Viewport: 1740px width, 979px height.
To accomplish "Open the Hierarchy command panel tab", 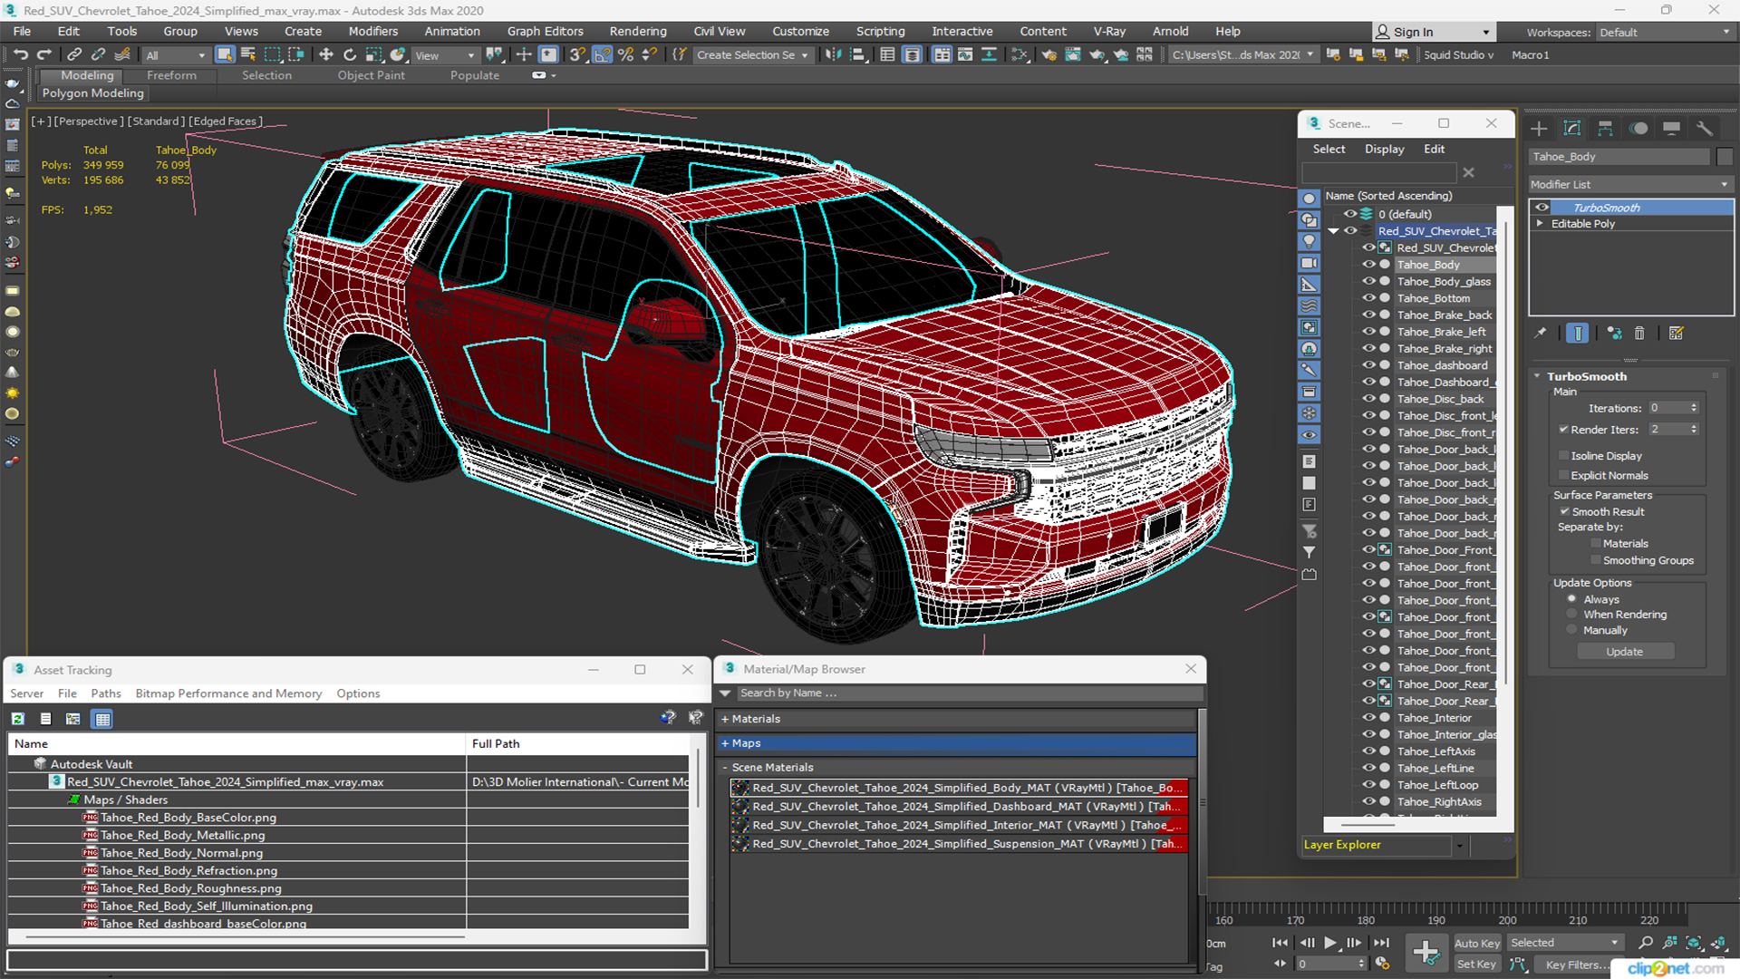I will [x=1605, y=129].
